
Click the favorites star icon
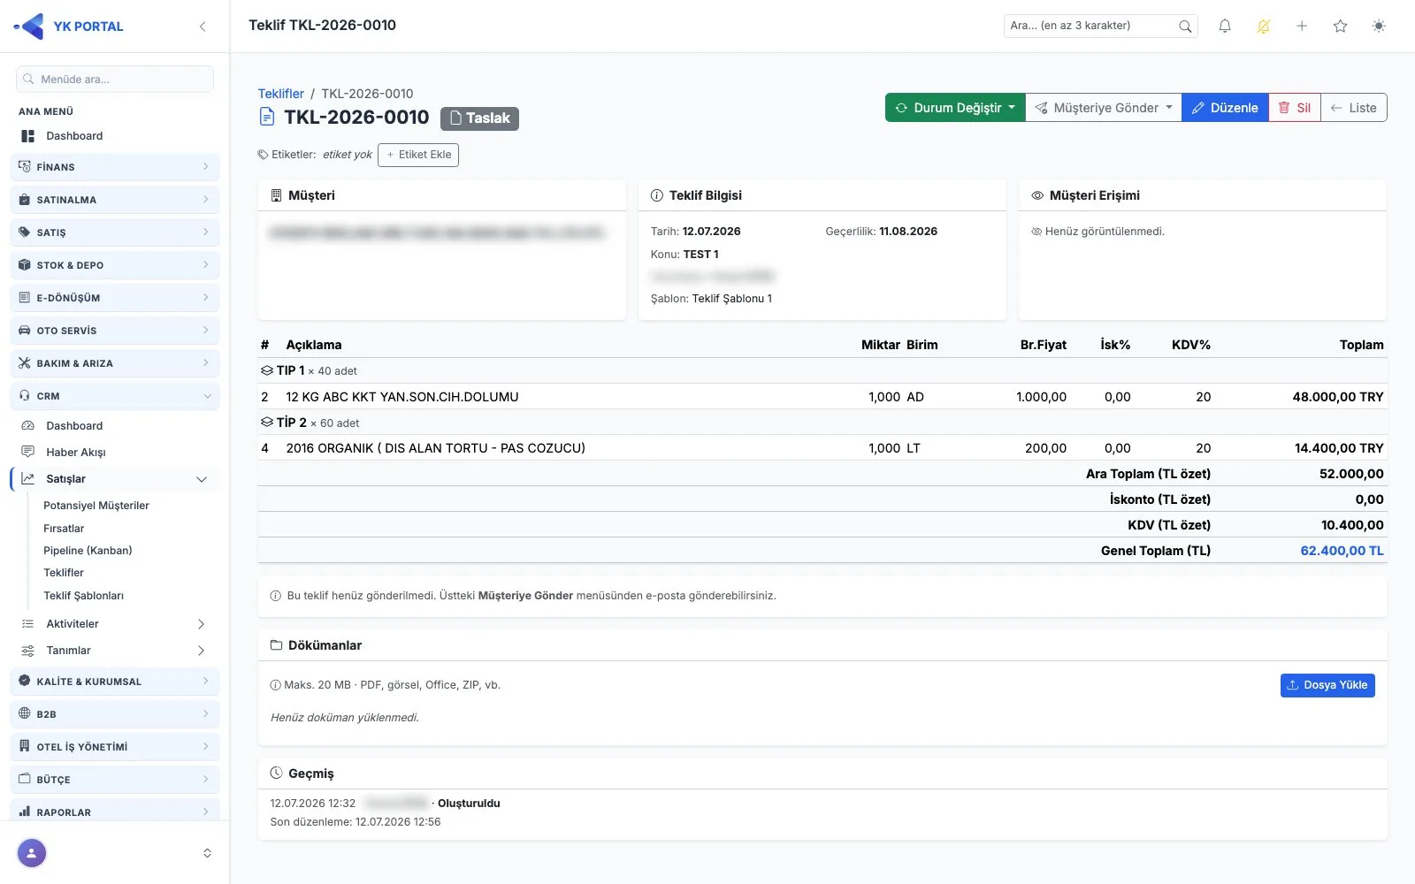(1341, 27)
